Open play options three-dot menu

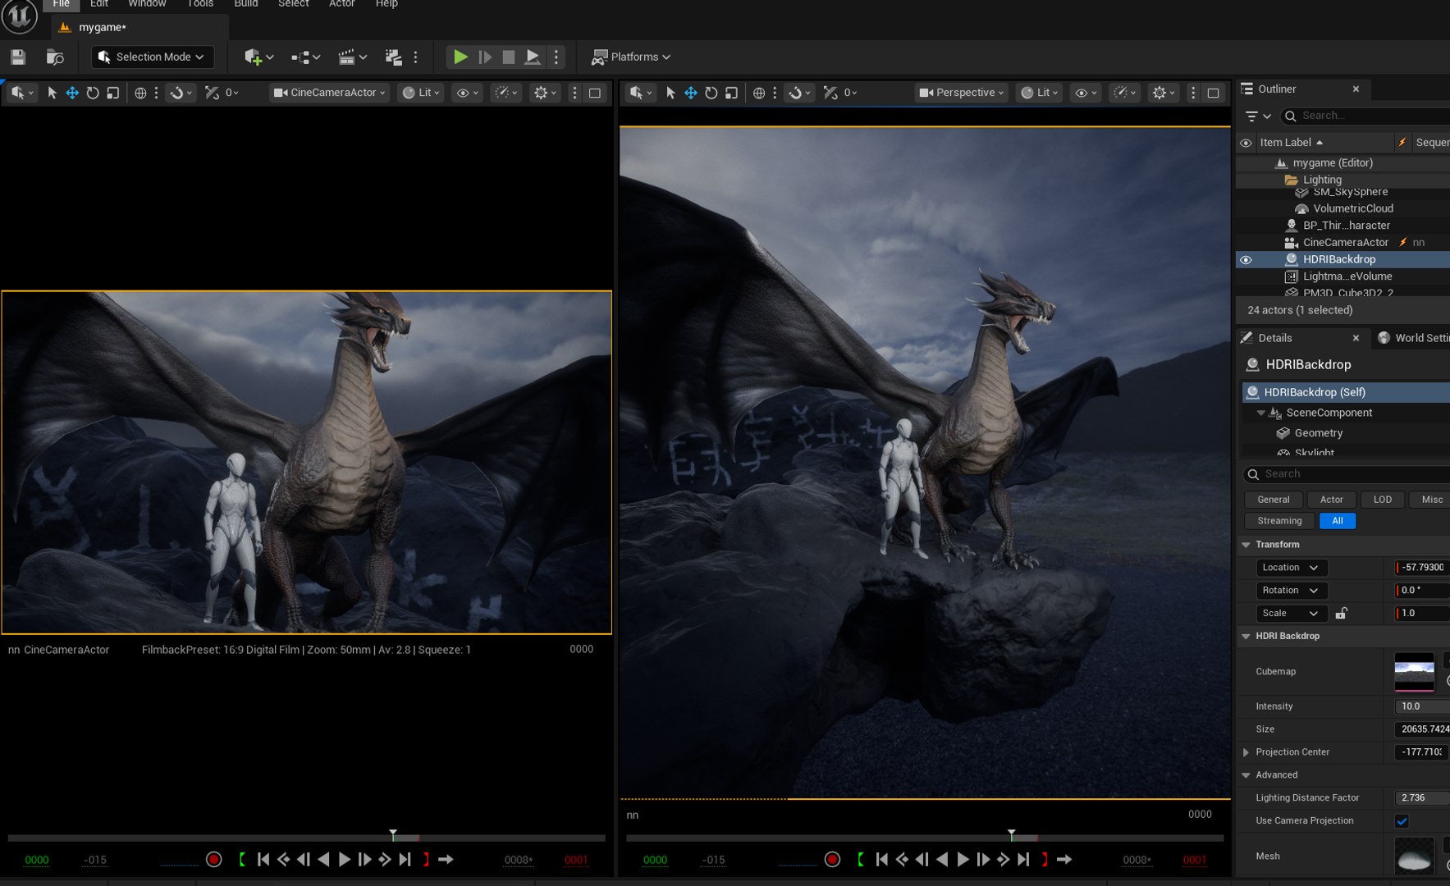coord(556,57)
